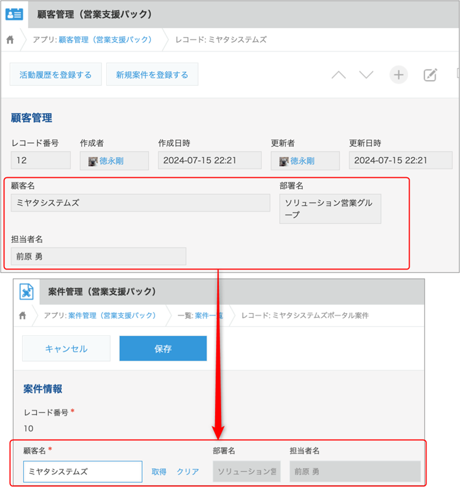Click the home icon in top breadcrumb
Screen dimensions: 460x489
click(10, 40)
